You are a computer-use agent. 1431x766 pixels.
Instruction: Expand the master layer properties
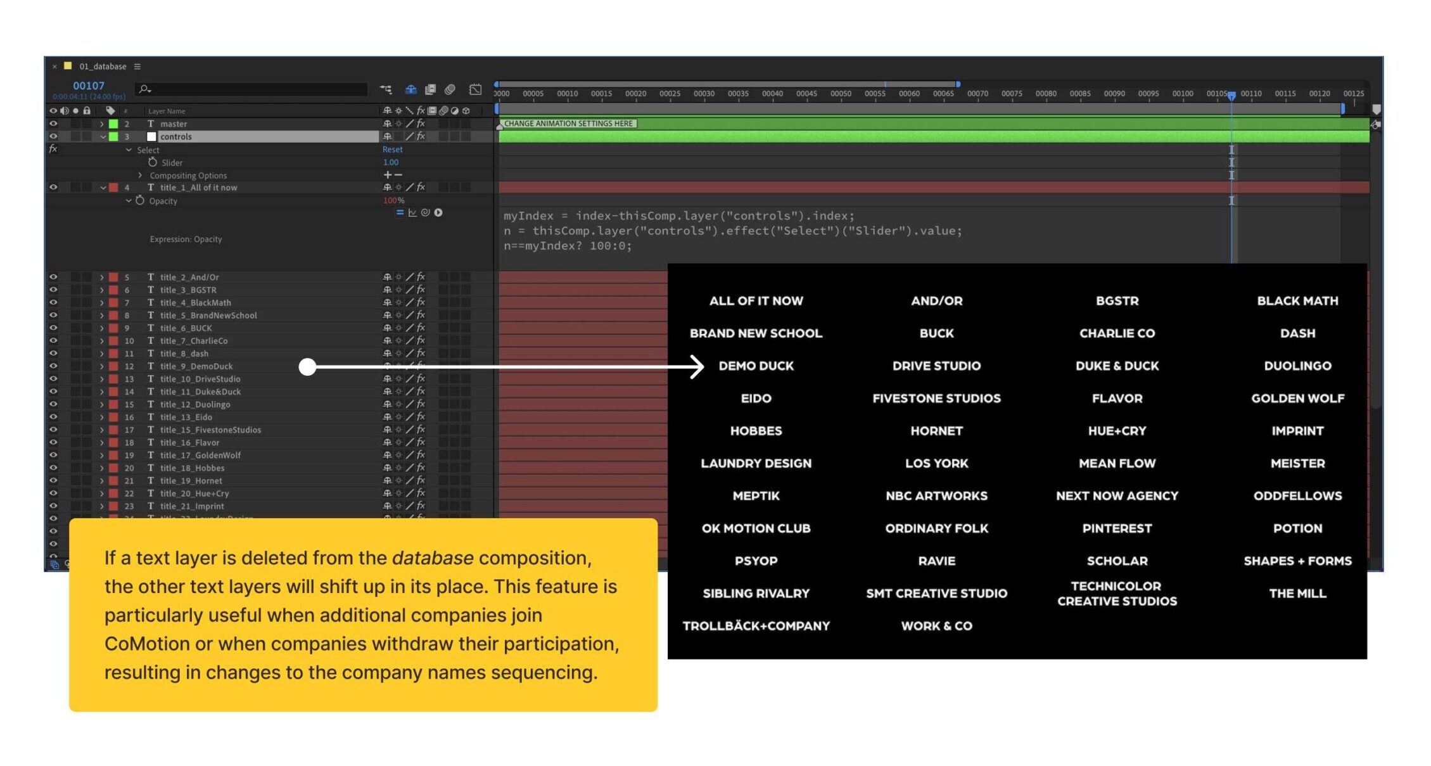click(x=102, y=124)
